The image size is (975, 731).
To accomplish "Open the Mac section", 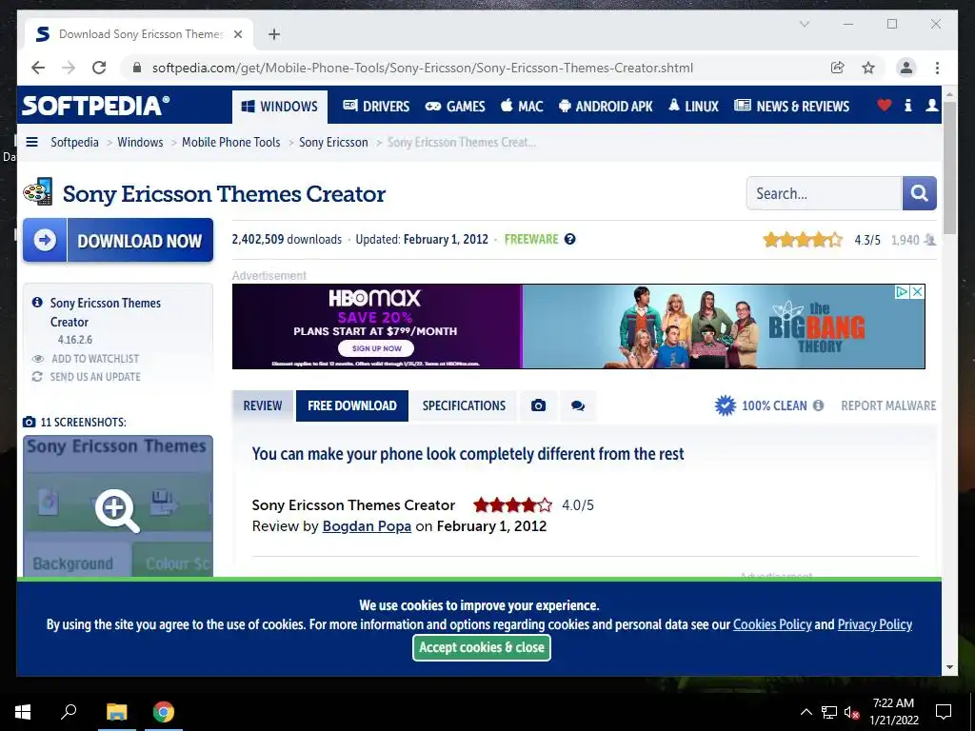I will (523, 107).
